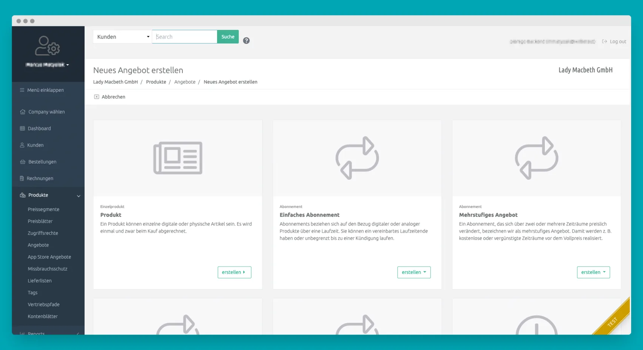Click the Produkte sidebar icon
This screenshot has width=643, height=350.
pyautogui.click(x=23, y=195)
